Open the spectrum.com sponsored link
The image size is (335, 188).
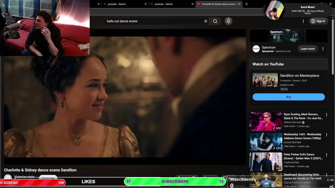click(x=283, y=51)
